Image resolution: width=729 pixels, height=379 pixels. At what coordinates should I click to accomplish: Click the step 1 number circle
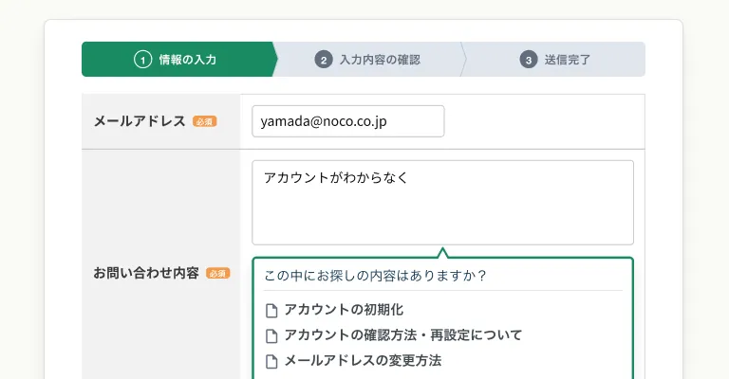[x=142, y=60]
